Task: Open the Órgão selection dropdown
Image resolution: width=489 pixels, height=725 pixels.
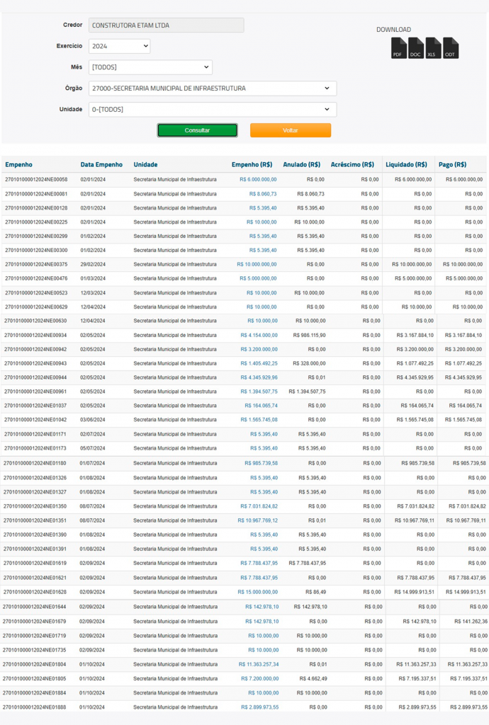Action: pos(212,89)
